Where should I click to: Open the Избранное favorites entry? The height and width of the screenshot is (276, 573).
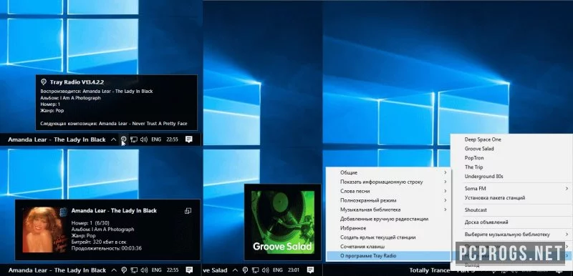point(388,228)
